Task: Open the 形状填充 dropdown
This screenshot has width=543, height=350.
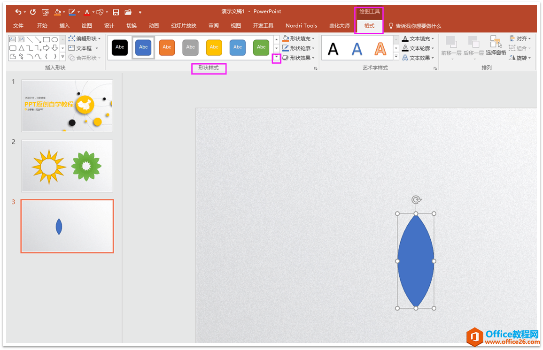Action: point(298,38)
